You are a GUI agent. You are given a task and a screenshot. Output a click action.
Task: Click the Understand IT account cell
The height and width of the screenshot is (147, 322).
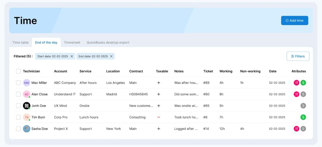pyautogui.click(x=65, y=94)
